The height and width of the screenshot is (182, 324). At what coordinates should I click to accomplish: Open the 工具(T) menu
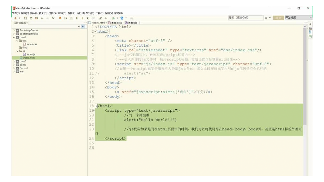100,13
